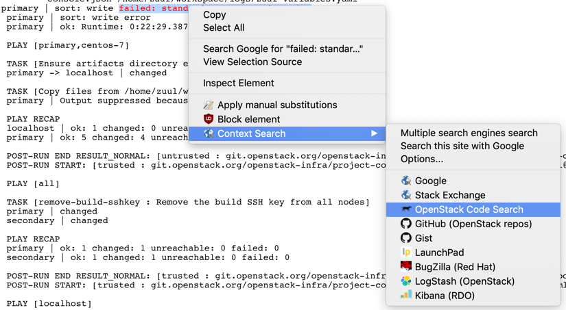Select Search Google for "failed: standar..."
Viewport: 566px width, 310px height.
[x=283, y=49]
